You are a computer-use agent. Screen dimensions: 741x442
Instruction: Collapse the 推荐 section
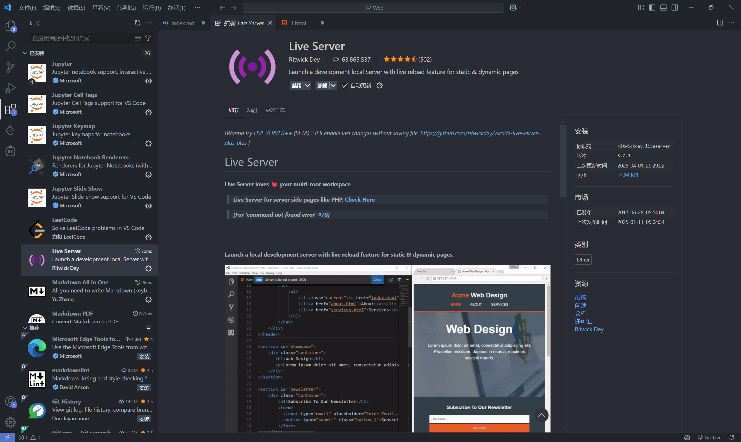tap(25, 328)
